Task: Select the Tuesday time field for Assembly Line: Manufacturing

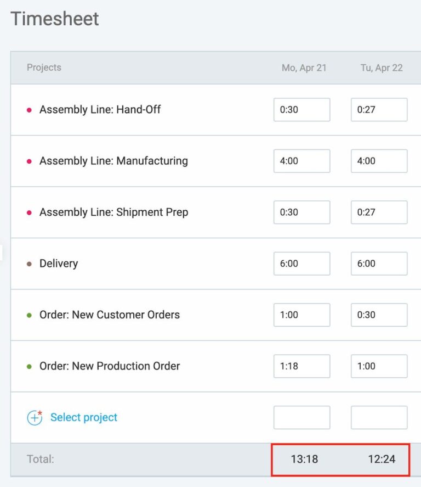Action: coord(379,161)
